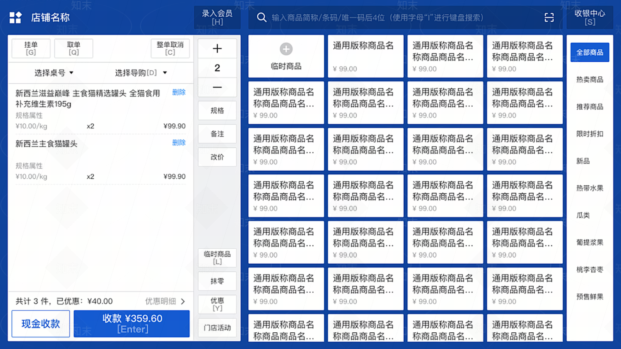Click the 抹零 button
Screen dimensions: 621x349
coord(217,281)
